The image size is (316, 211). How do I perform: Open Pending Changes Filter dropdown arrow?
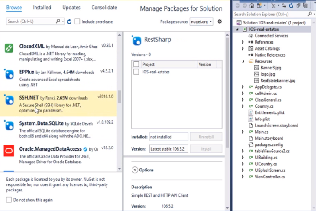(x=279, y=6)
